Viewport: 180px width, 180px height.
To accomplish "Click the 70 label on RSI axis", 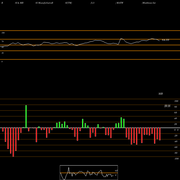I will point(3,41).
